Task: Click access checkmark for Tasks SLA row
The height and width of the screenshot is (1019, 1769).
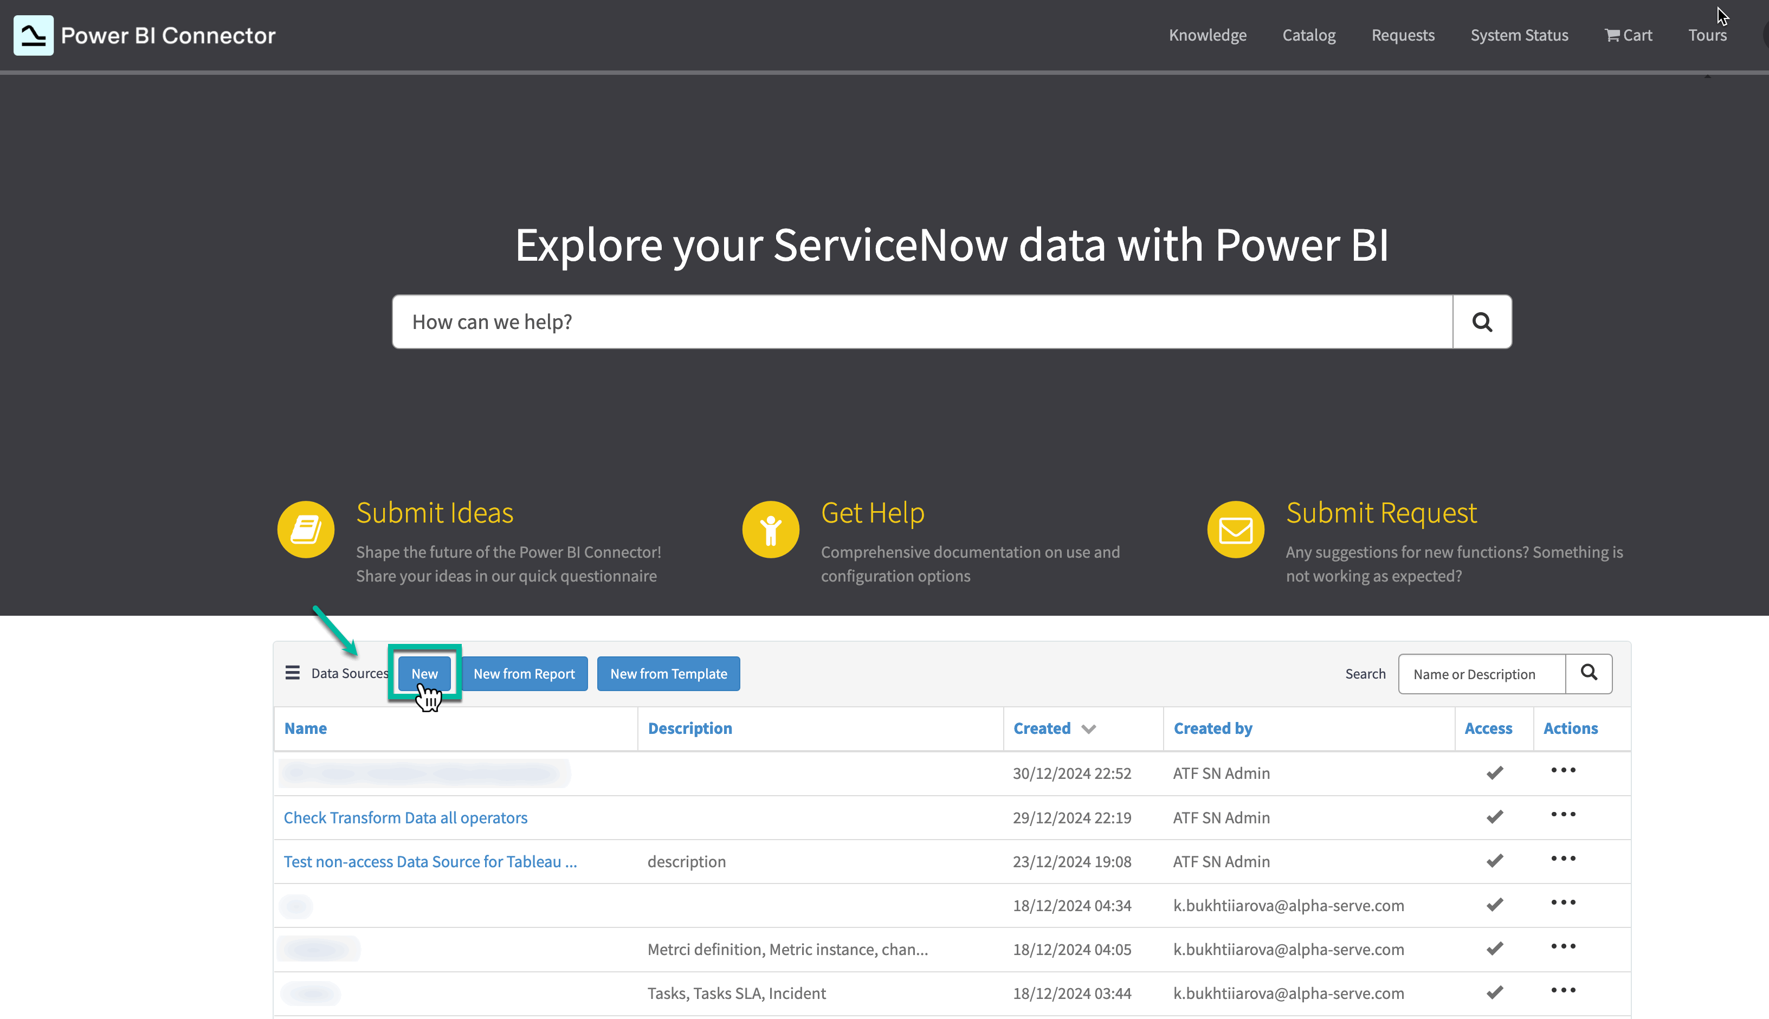Action: coord(1495,993)
